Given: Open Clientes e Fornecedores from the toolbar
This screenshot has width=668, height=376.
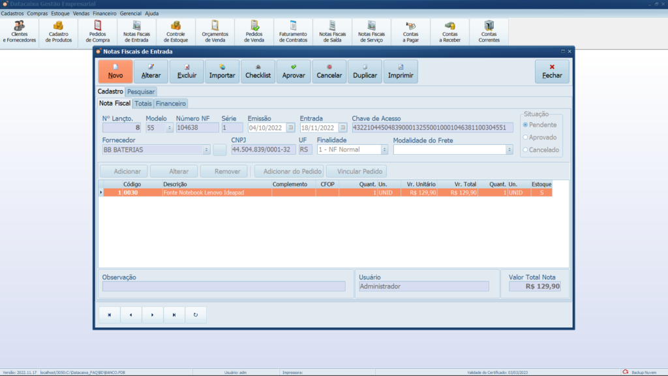Looking at the screenshot, I should pyautogui.click(x=20, y=31).
